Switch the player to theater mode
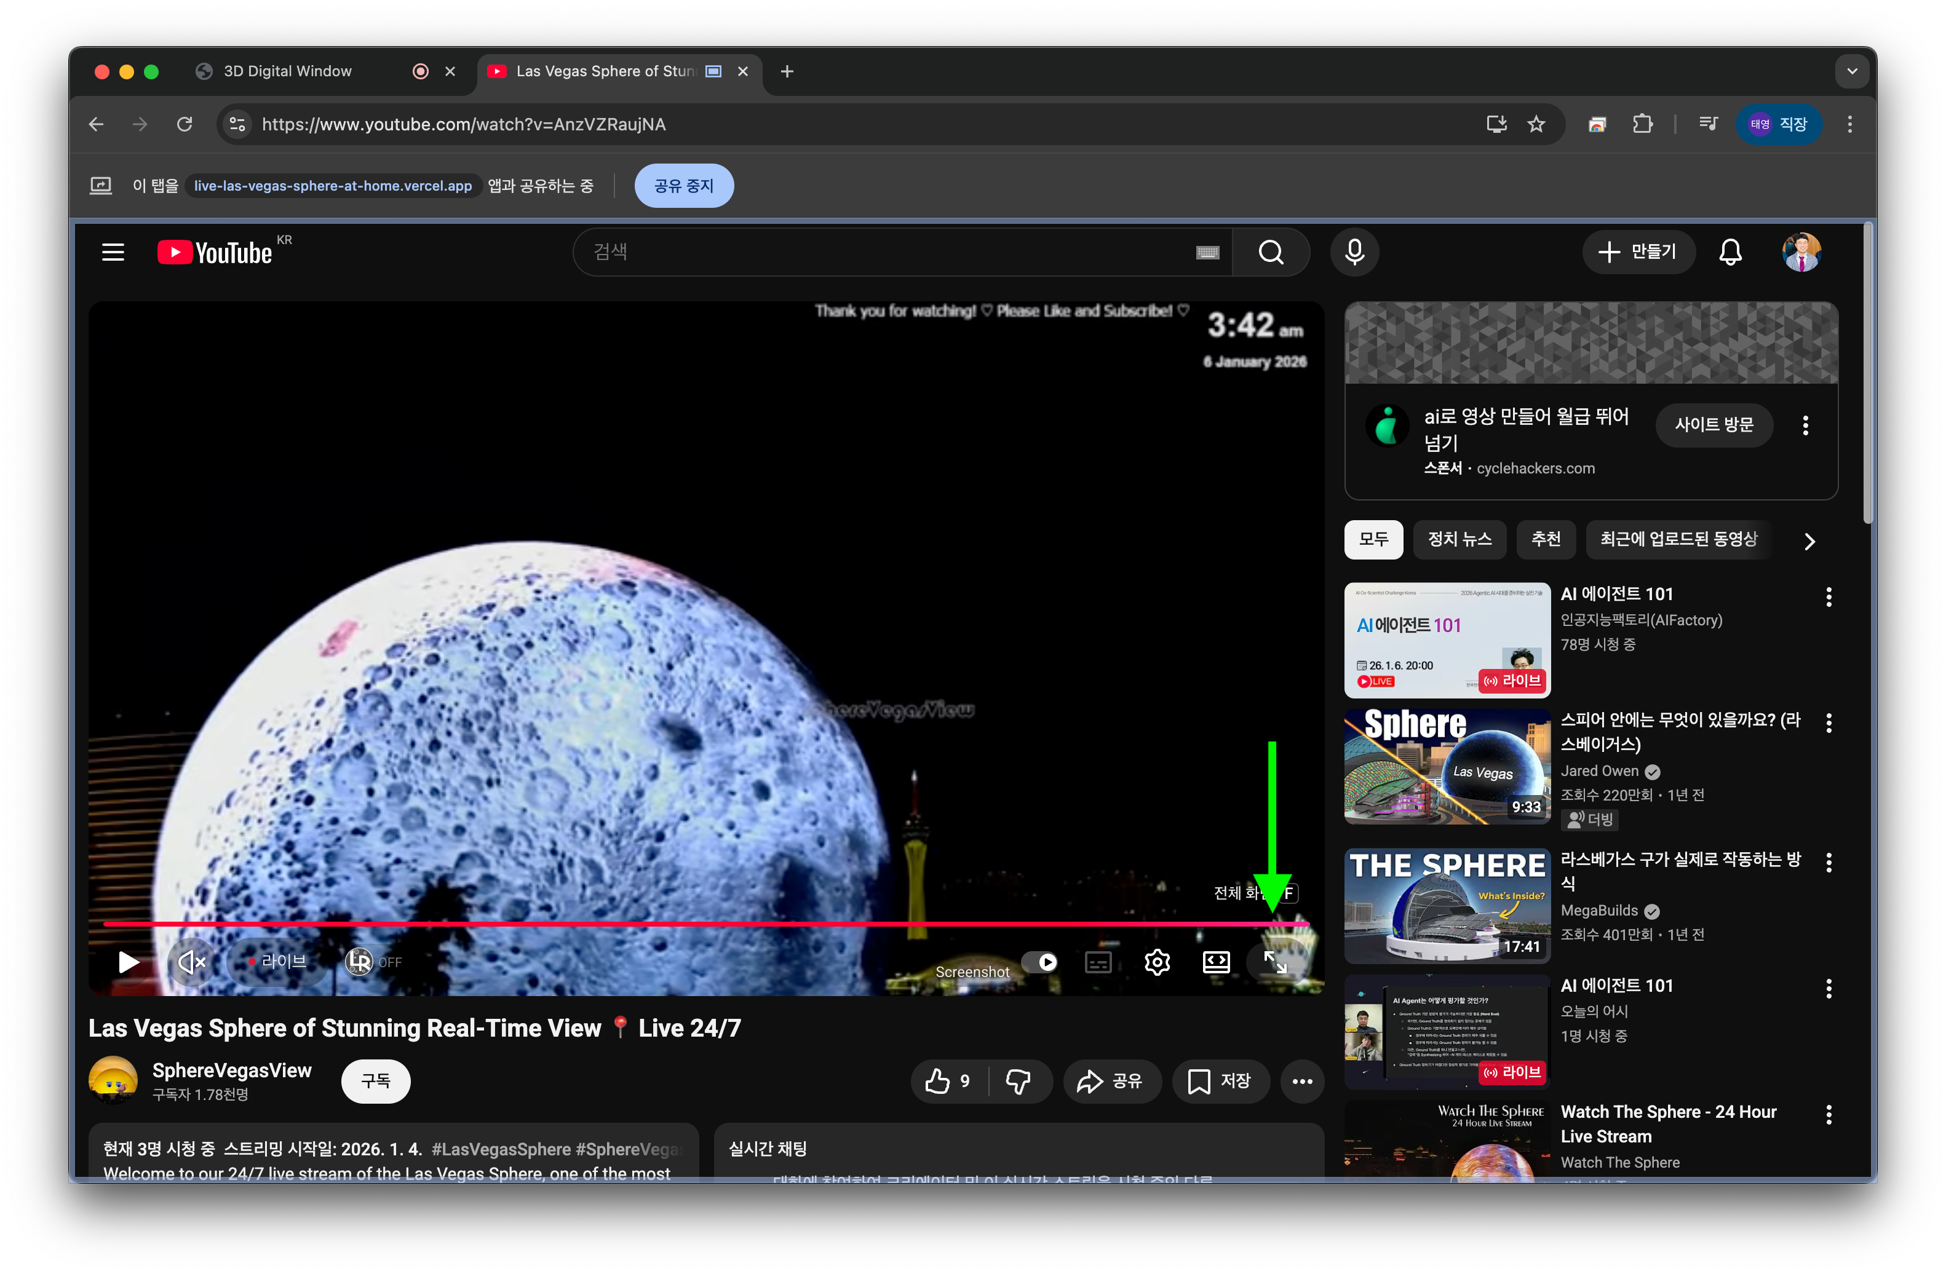Screen dimensions: 1946x1274 1216,962
